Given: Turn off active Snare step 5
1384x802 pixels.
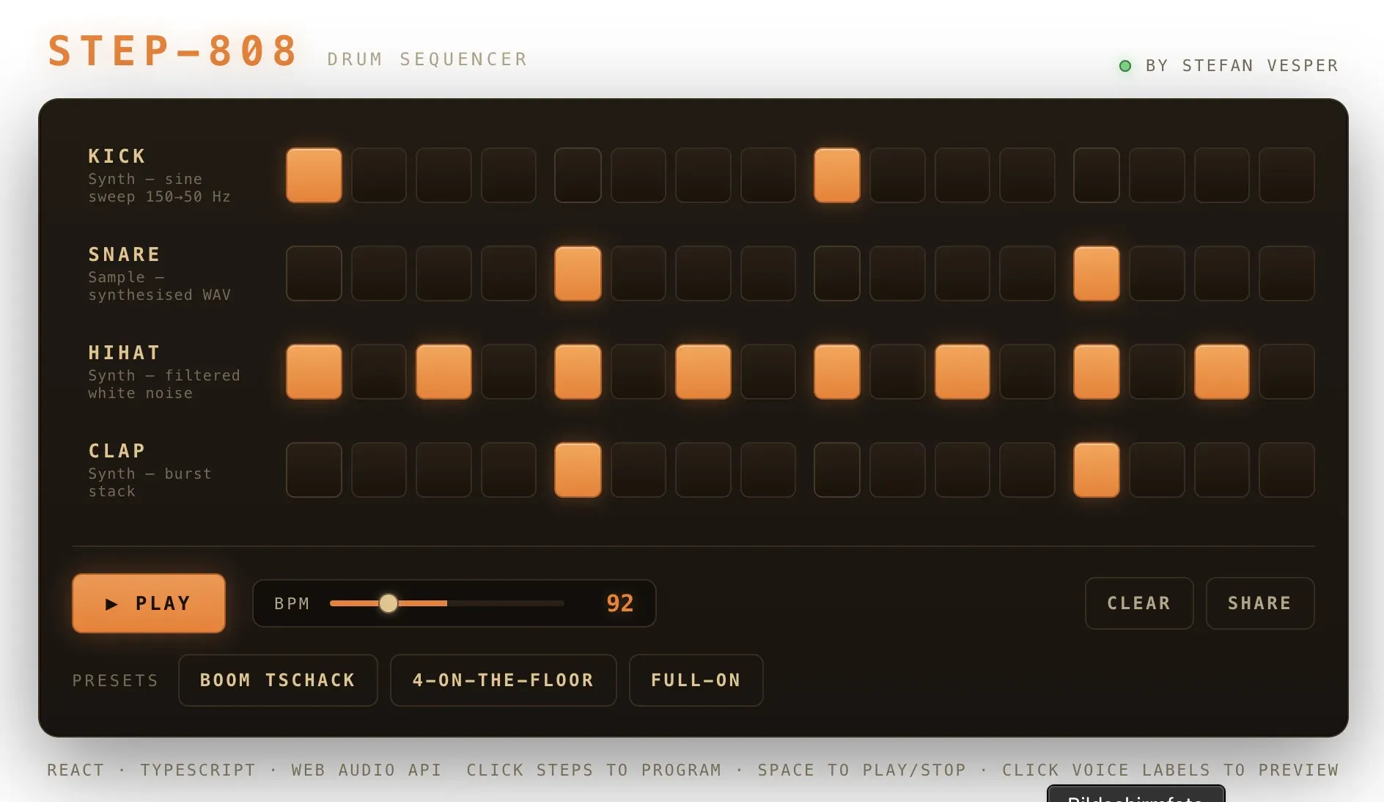Looking at the screenshot, I should 578,273.
